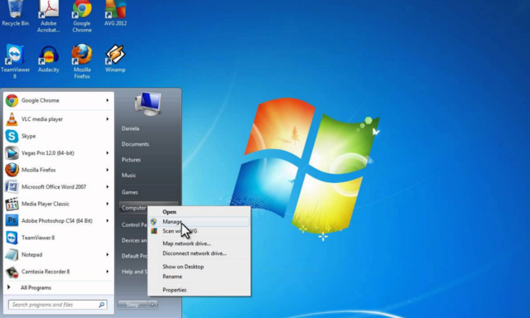The height and width of the screenshot is (318, 530).
Task: Open Properties from the context menu
Action: (199, 290)
